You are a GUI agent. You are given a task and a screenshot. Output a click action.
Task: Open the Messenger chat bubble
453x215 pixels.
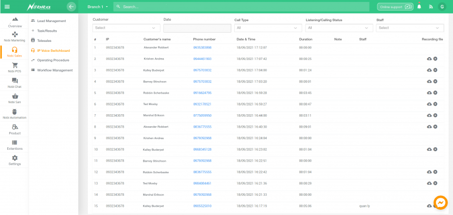coord(440,203)
